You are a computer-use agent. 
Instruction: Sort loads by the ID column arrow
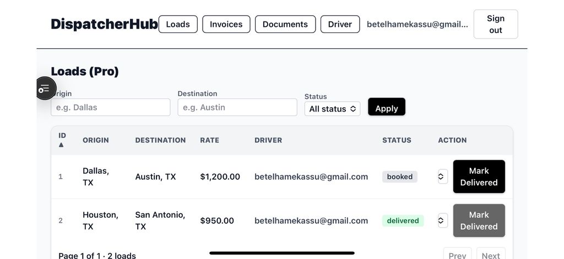tap(62, 145)
